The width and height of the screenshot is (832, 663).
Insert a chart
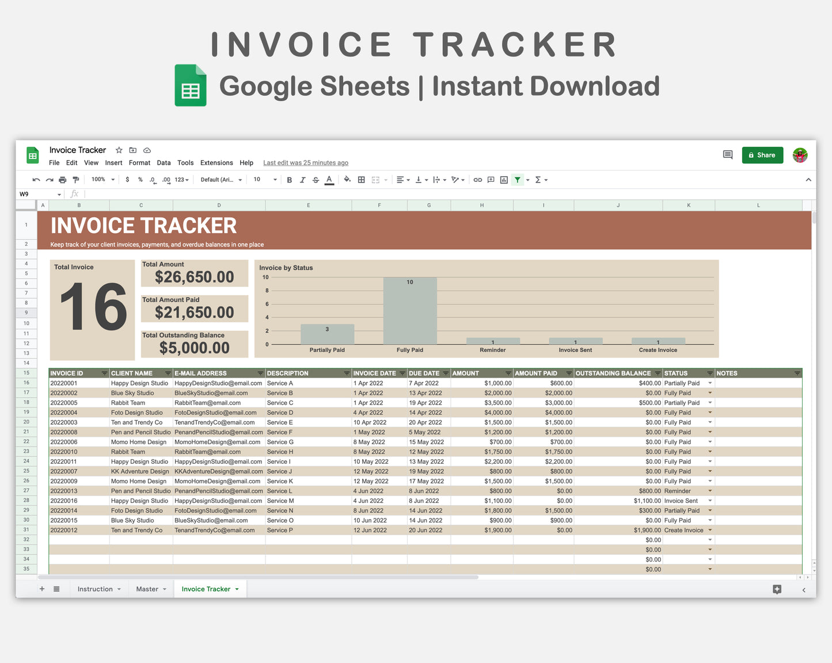[504, 180]
